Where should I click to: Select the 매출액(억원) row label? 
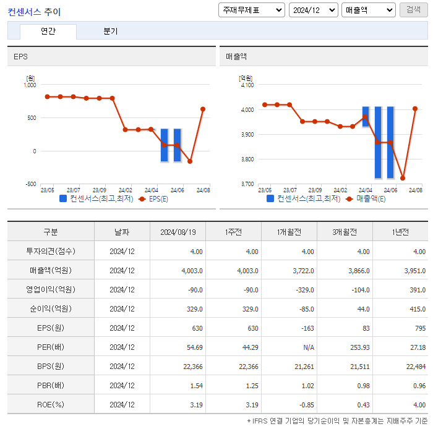(x=51, y=270)
